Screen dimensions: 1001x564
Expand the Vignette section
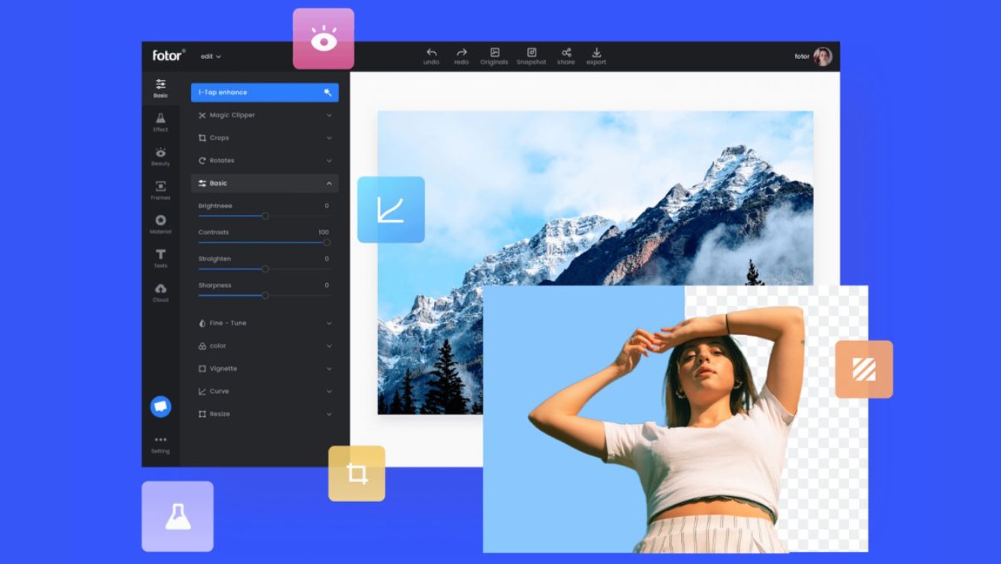click(264, 369)
